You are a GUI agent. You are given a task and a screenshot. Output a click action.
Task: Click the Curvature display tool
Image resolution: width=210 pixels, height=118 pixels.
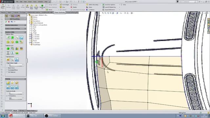click(x=91, y=10)
